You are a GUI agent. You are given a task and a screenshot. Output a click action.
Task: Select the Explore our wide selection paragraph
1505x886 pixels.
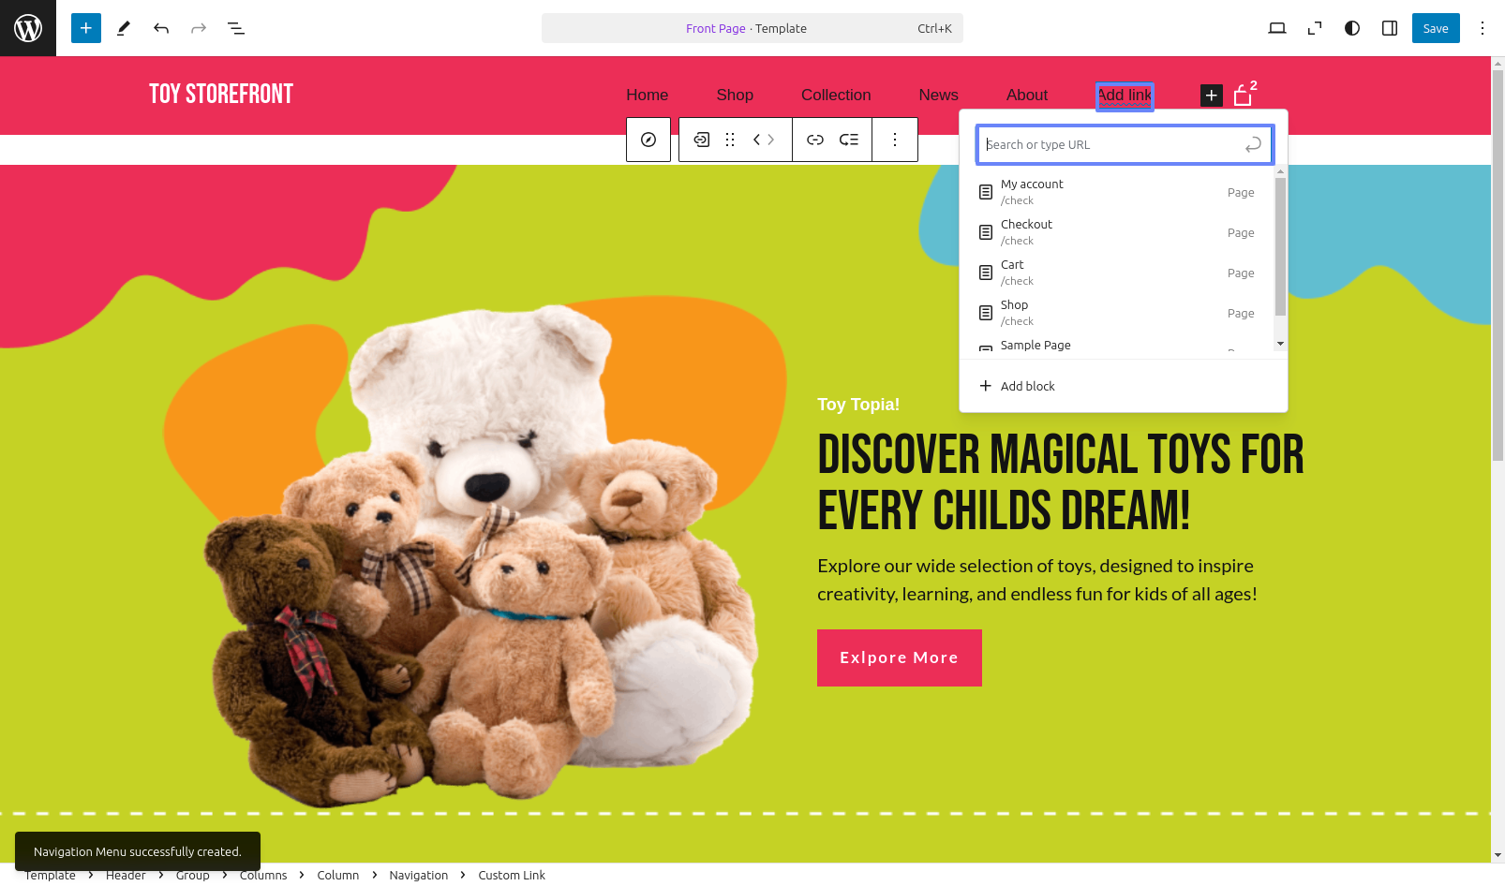coord(1037,580)
